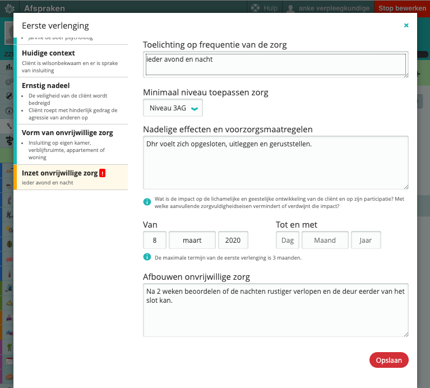Click the Afbouwen onvrijwillige zorg text area
The height and width of the screenshot is (388, 430).
(275, 310)
